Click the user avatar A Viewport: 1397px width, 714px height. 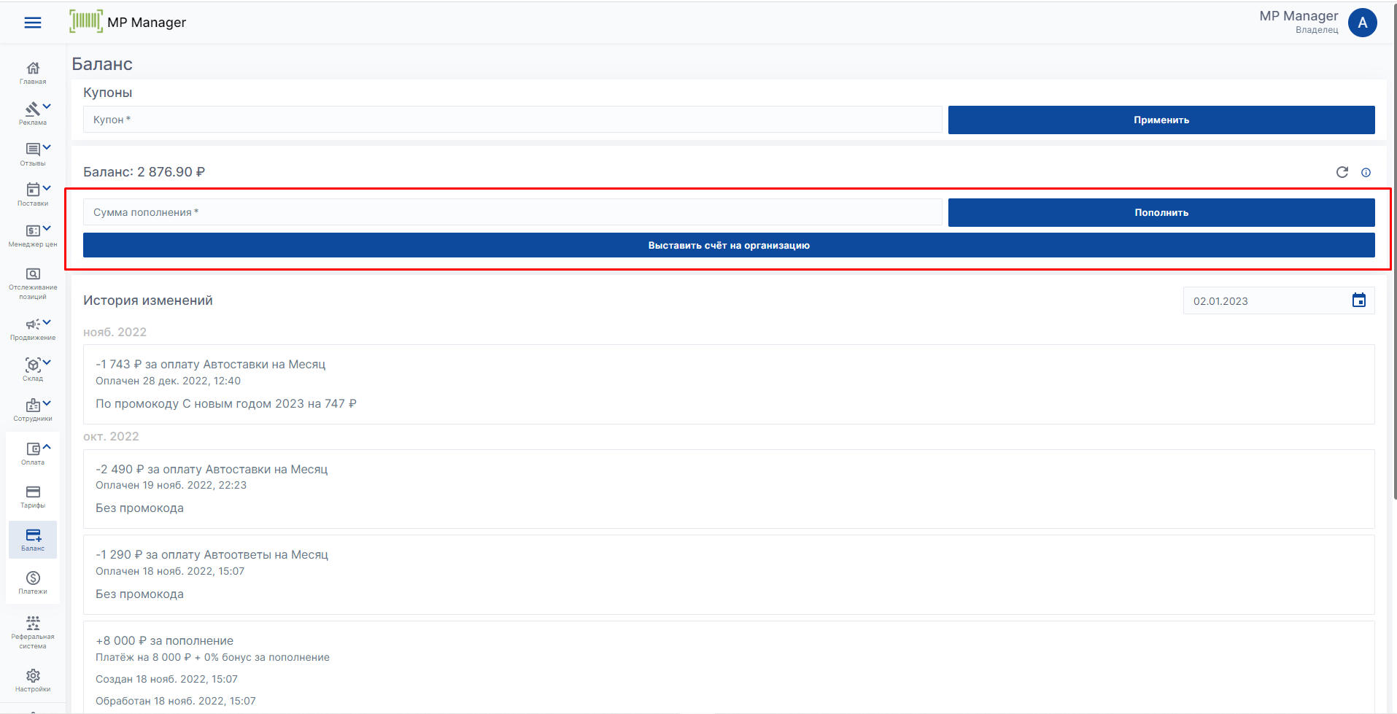tap(1362, 23)
